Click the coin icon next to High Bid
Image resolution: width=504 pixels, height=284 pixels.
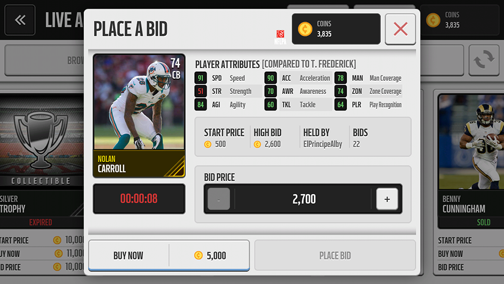[x=257, y=144]
